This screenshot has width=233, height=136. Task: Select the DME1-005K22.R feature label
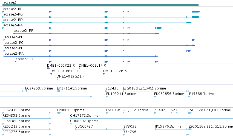click(61, 66)
